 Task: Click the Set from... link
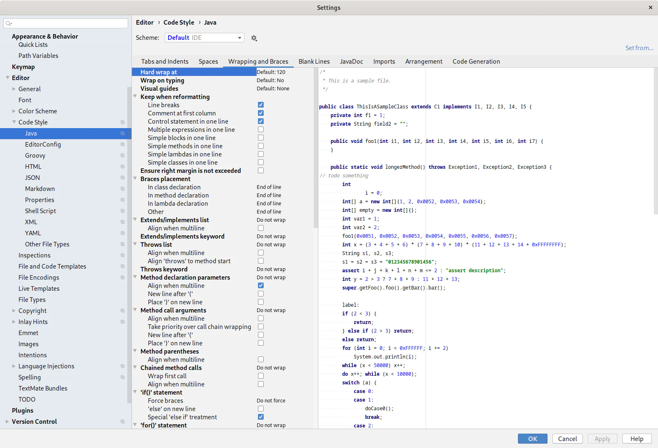click(639, 48)
